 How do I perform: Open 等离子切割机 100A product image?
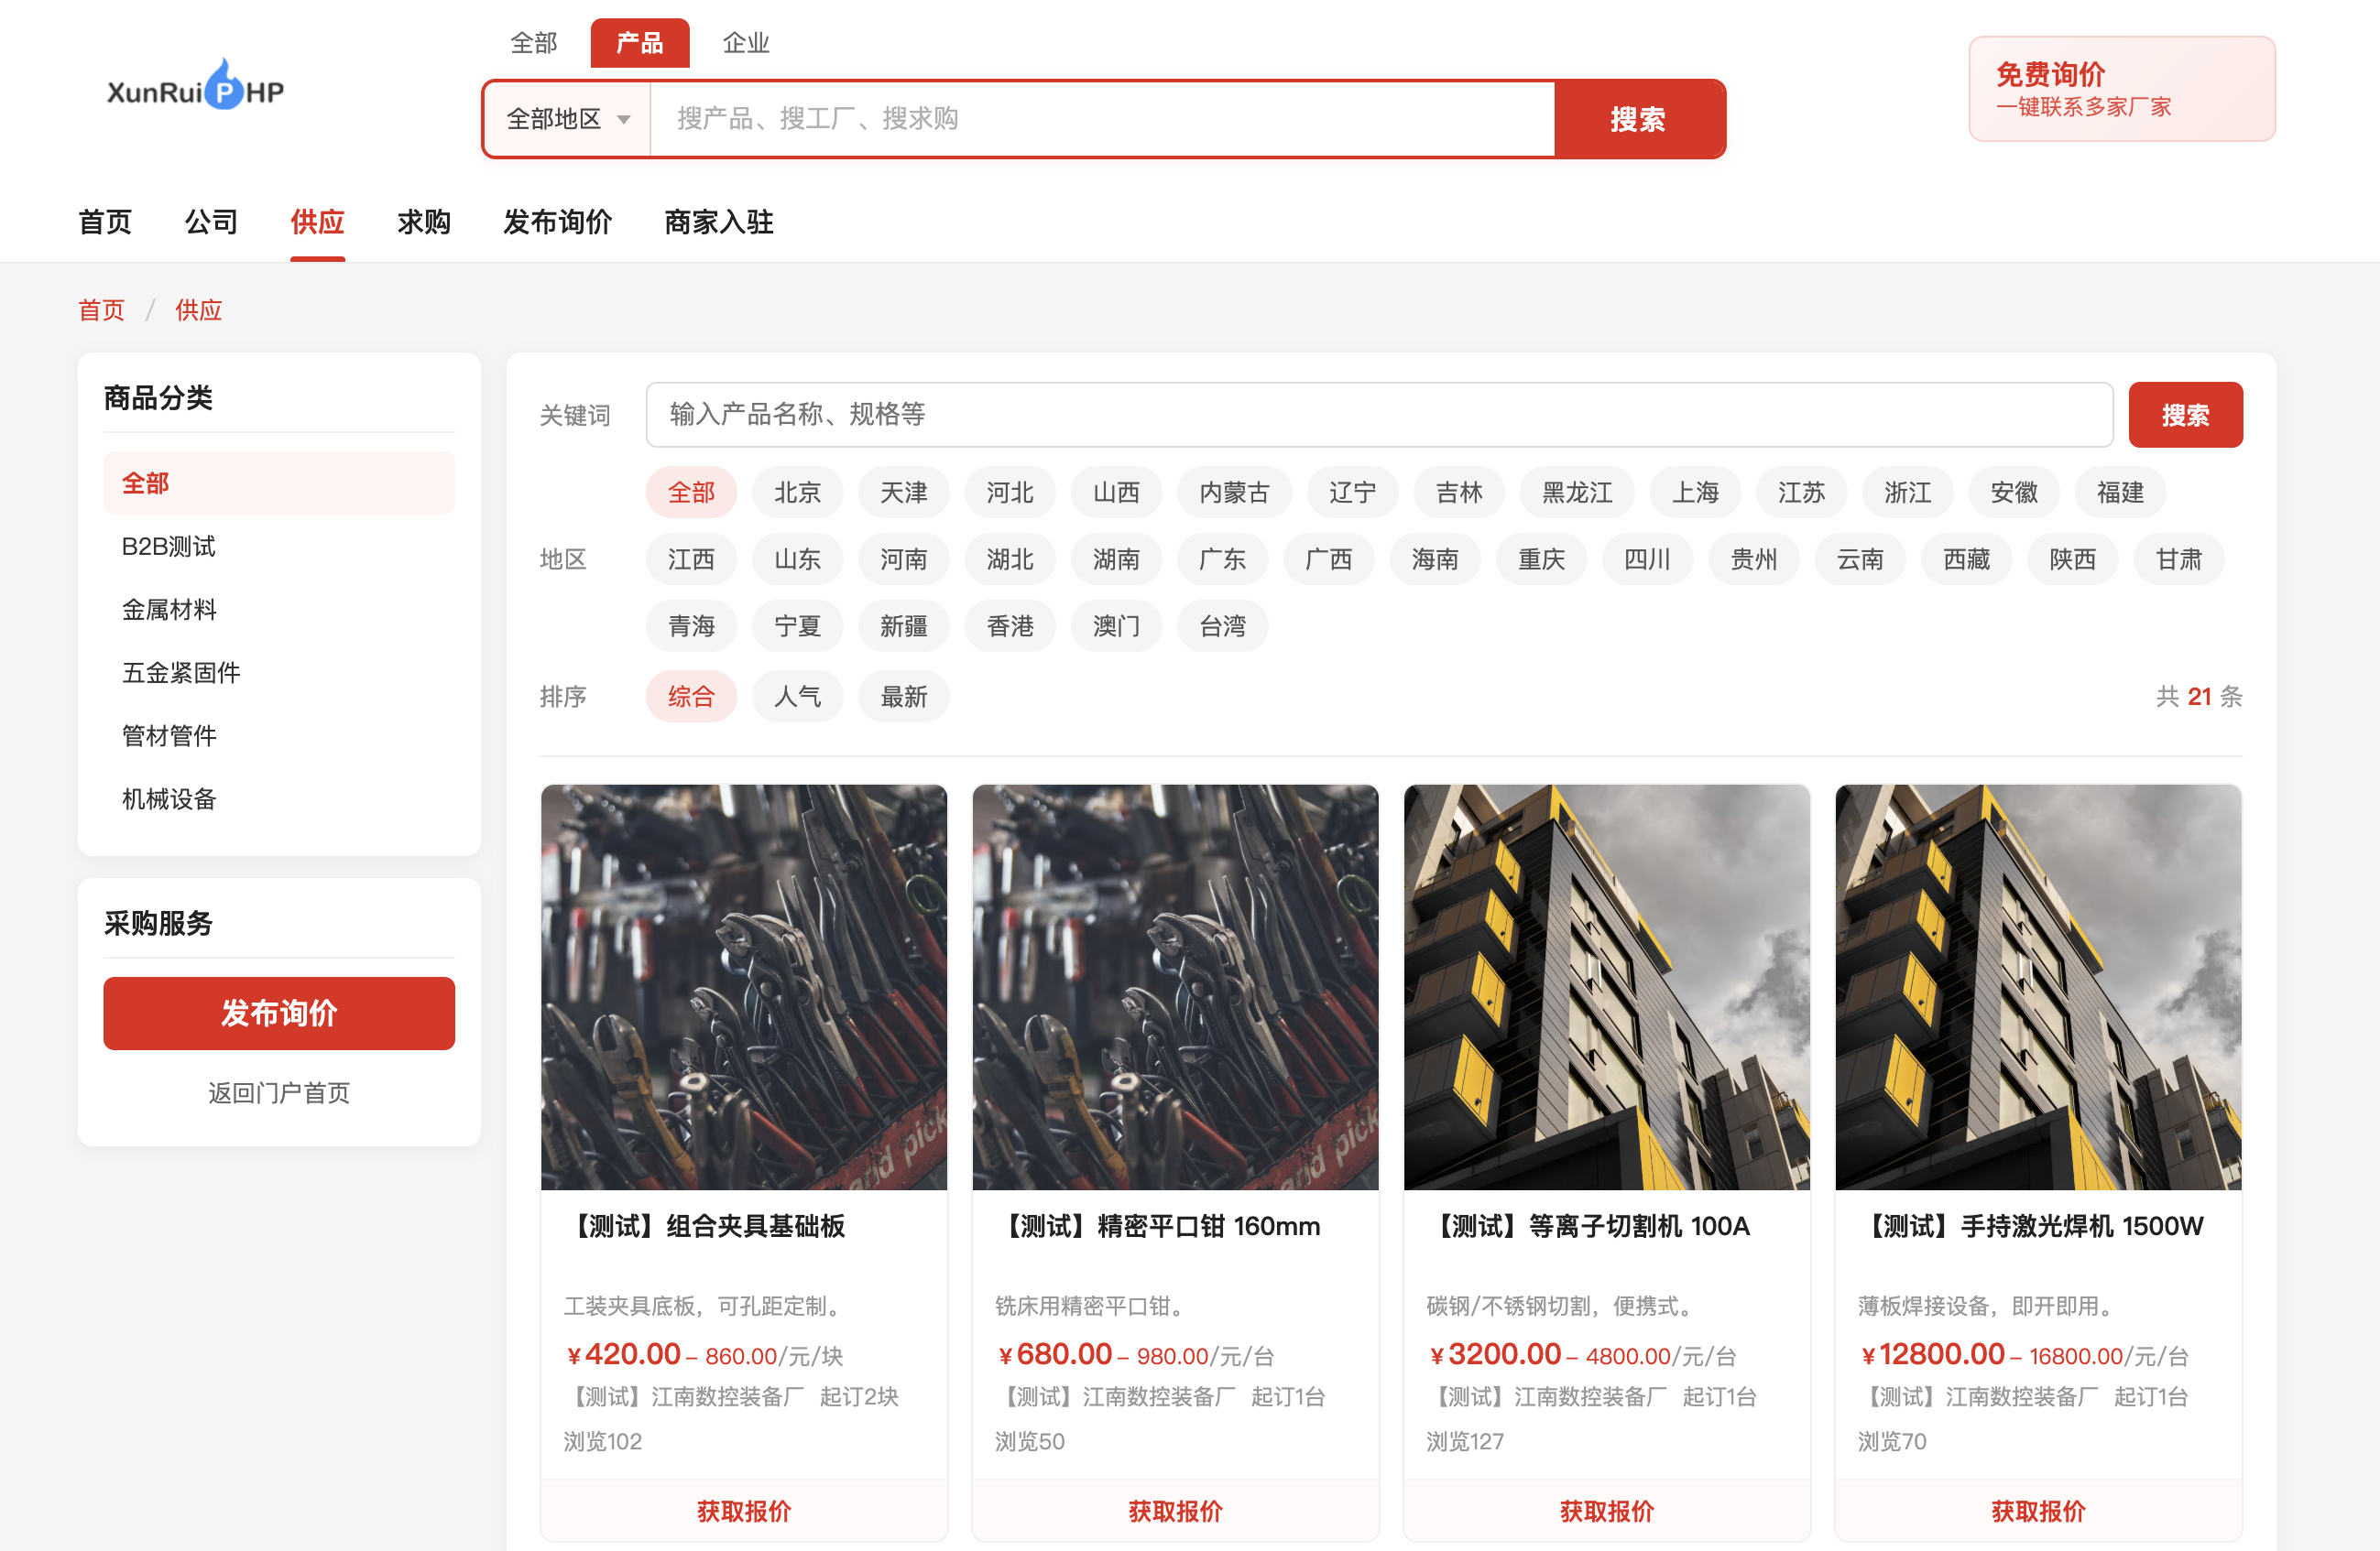point(1606,986)
